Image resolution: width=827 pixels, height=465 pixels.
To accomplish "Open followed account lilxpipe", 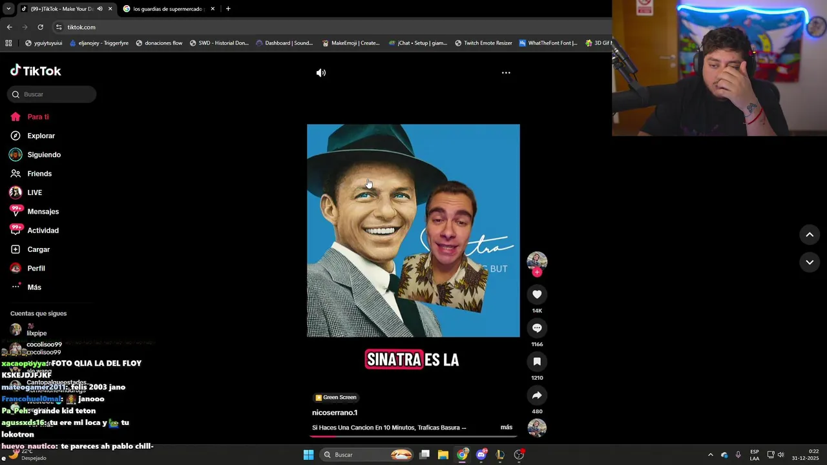I will (x=36, y=333).
